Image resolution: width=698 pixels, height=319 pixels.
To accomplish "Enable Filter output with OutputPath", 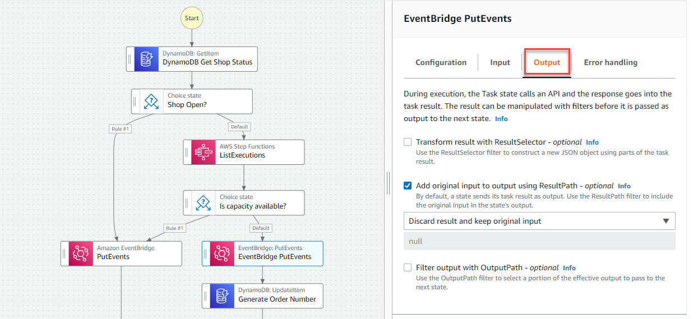I will point(408,267).
